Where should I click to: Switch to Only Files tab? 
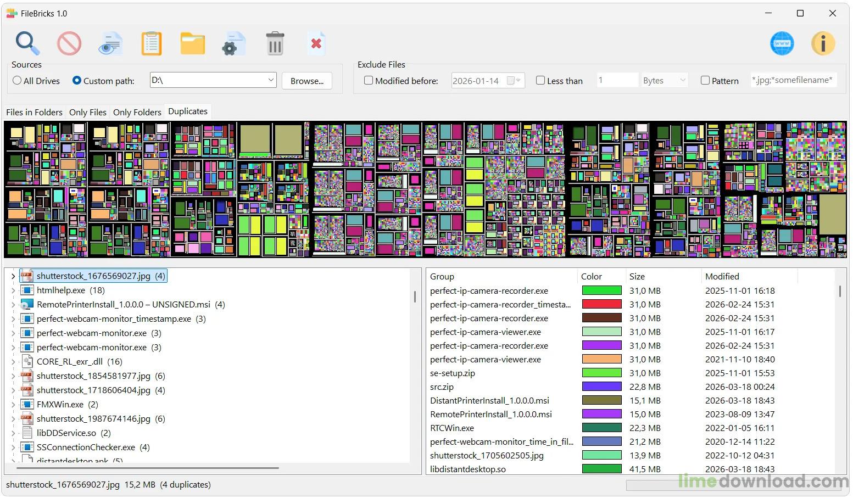click(88, 112)
